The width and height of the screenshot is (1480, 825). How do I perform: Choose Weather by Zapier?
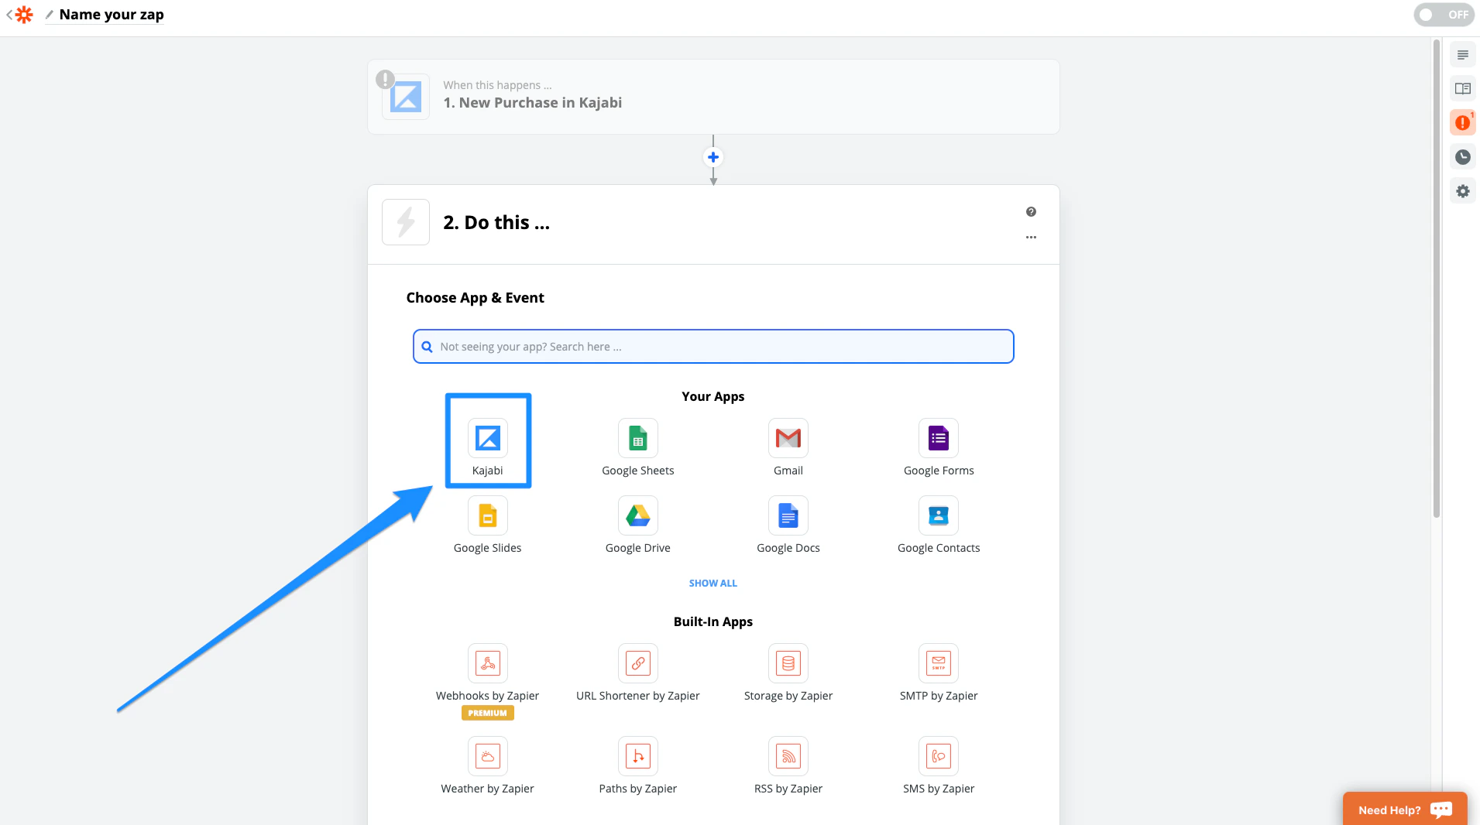point(488,756)
